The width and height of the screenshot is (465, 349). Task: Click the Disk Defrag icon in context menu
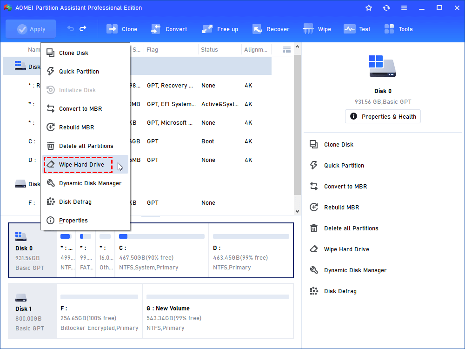coord(51,202)
